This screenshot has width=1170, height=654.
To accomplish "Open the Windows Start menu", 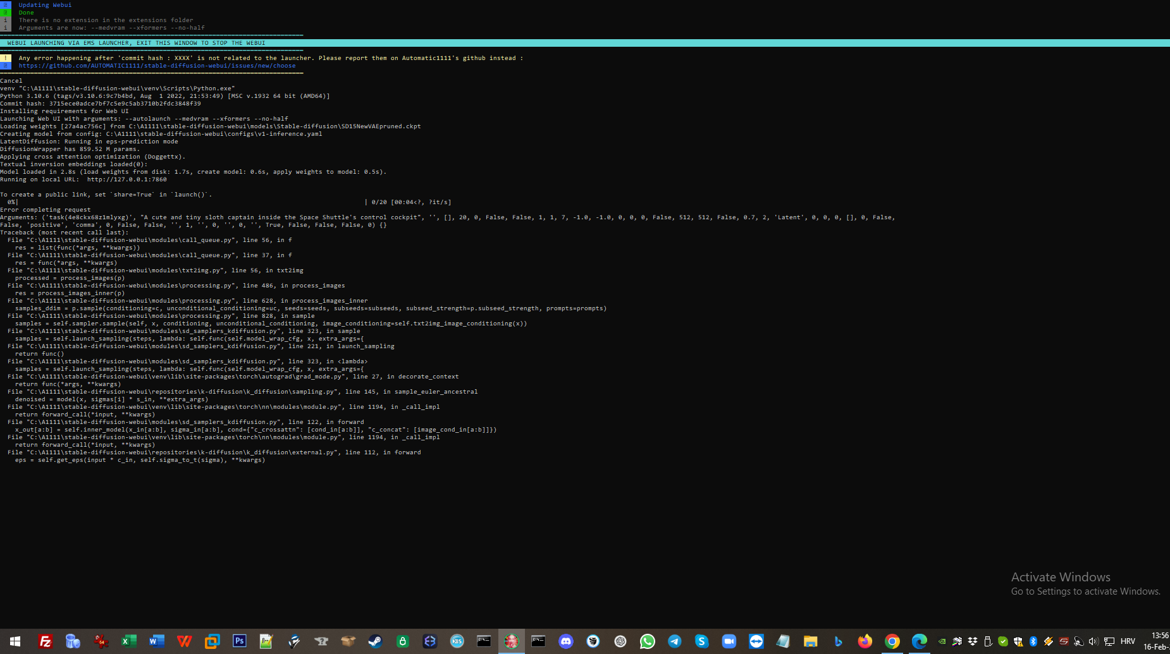I will point(15,641).
